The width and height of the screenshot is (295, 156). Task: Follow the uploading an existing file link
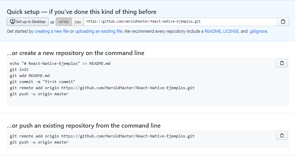99,31
